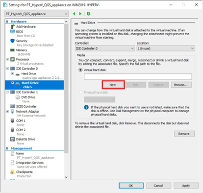This screenshot has width=203, height=193.
Task: Open the Controller dropdown
Action: [x=105, y=48]
